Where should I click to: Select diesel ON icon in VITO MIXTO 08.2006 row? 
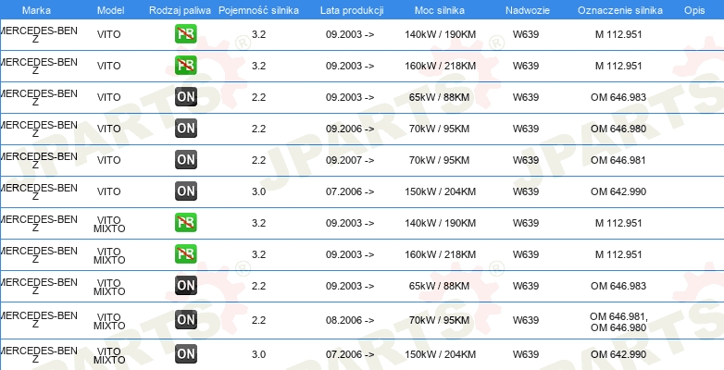[185, 320]
